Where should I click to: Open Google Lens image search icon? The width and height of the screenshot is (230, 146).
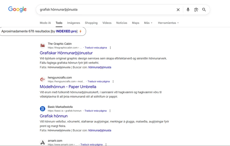(196, 10)
